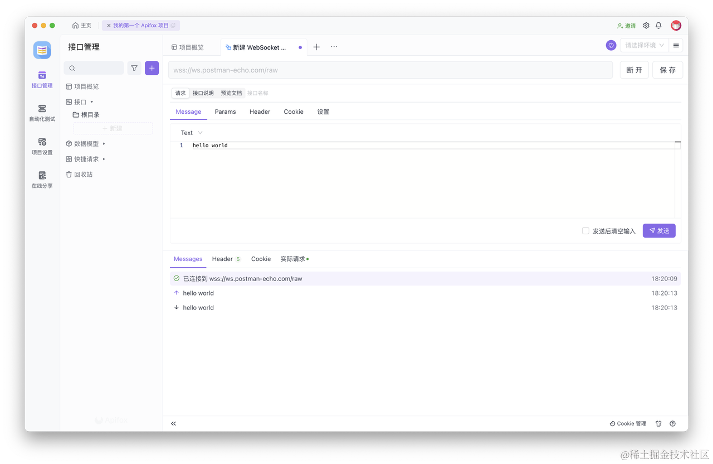Switch to the 设置 tab
Screen dimensions: 713x464
(x=323, y=112)
